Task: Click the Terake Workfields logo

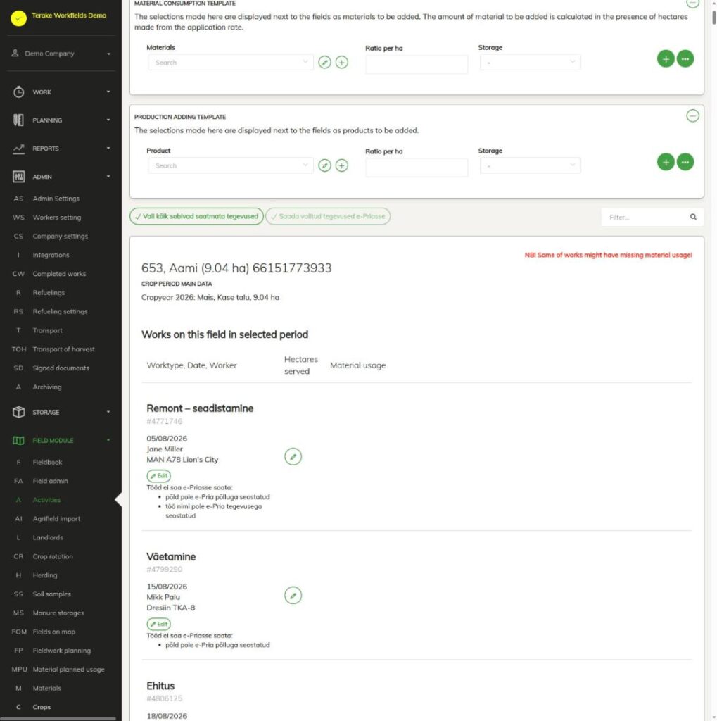Action: 18,18
